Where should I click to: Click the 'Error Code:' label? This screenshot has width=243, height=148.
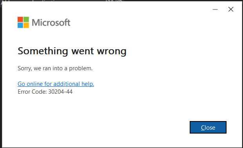(x=32, y=92)
